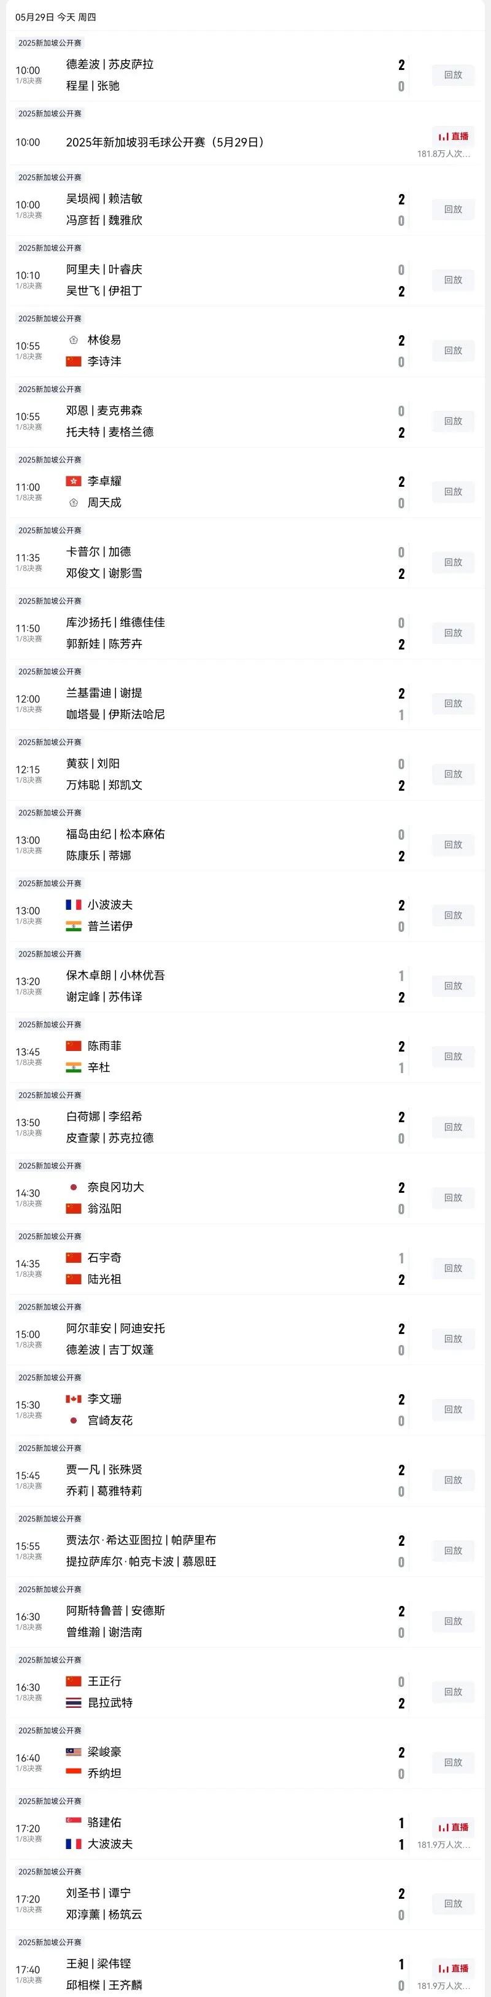Replay the 陈雨菲 vs 辛杜 match
Viewport: 491px width, 1997px height.
(453, 1057)
